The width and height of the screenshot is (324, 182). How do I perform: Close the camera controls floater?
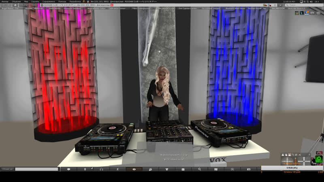pyautogui.click(x=300, y=155)
